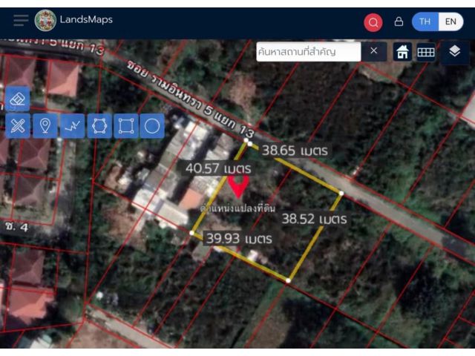The width and height of the screenshot is (475, 356).
Task: Switch language to EN
Action: click(451, 22)
